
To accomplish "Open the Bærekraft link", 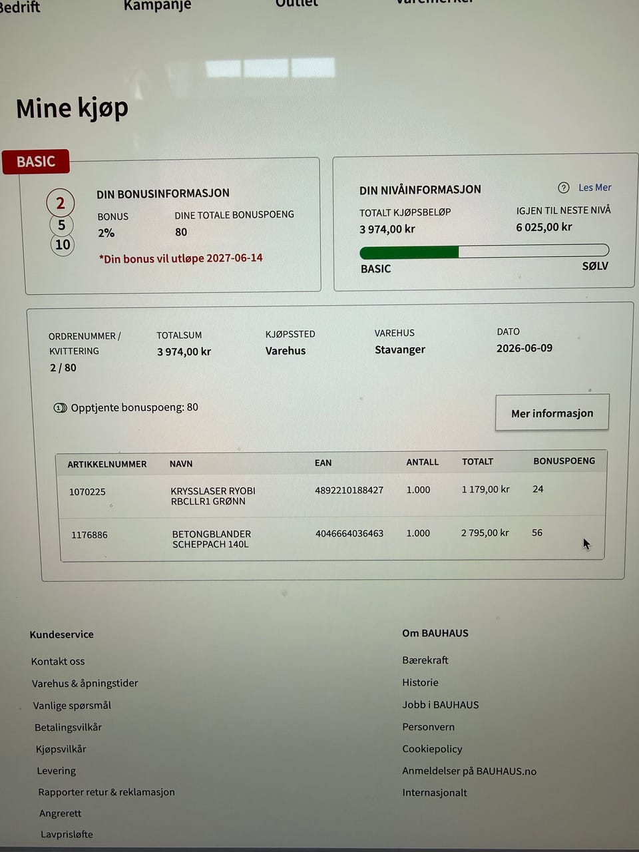I will pos(425,660).
